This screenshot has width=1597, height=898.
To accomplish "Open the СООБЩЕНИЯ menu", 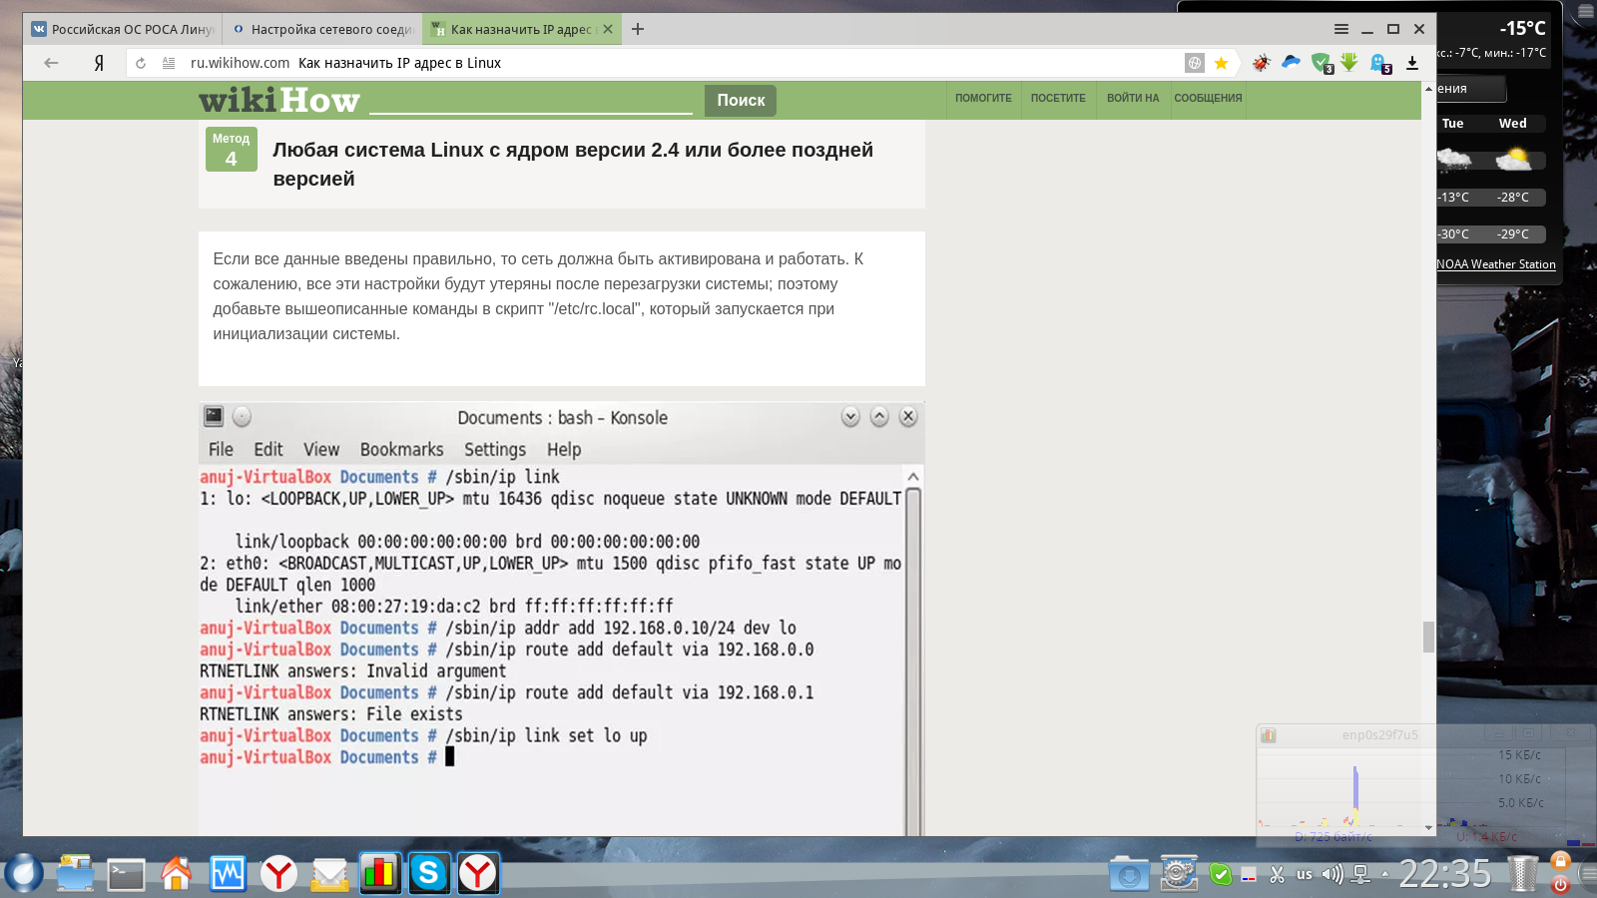I will (x=1208, y=99).
